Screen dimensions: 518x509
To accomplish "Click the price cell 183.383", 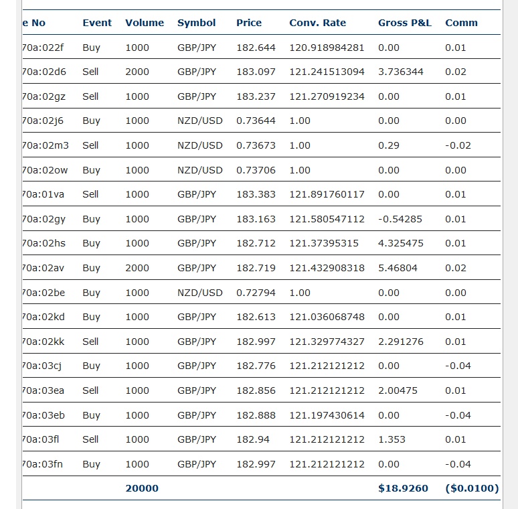I will tap(256, 194).
